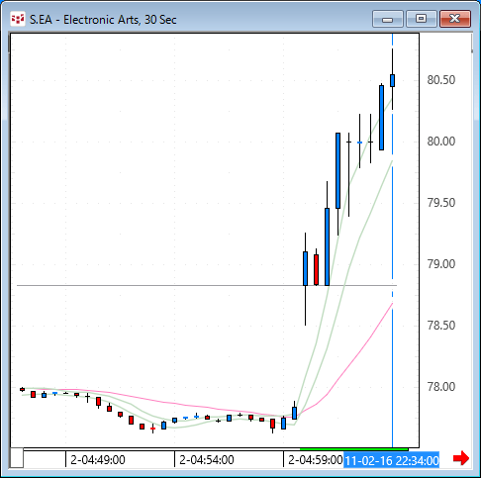
Task: Click the green session bar on time axis
Action: click(353, 449)
